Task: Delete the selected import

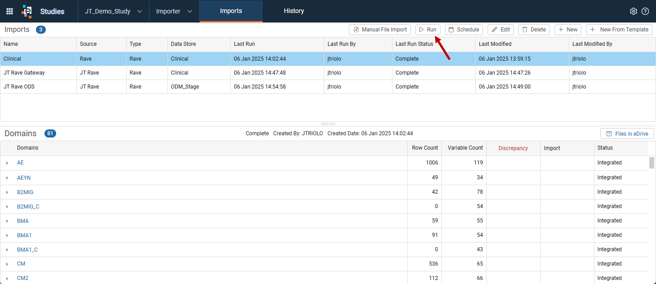Action: 534,30
